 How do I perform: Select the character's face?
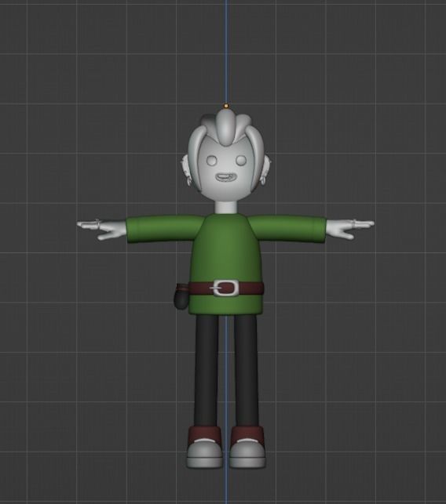[x=226, y=167]
